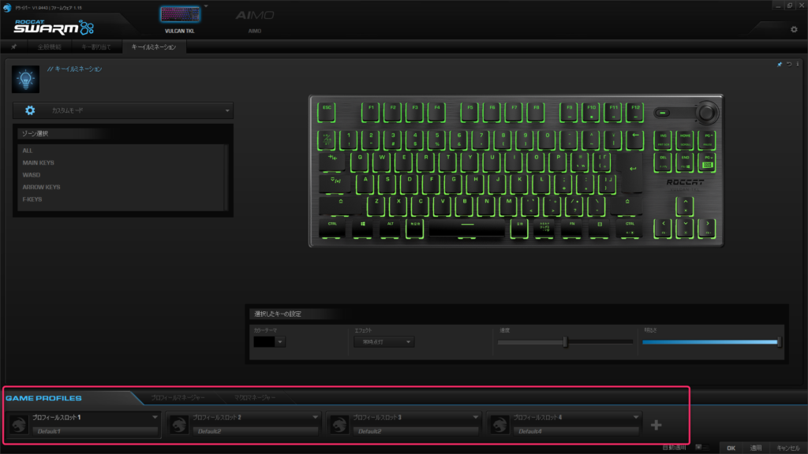Select the Q key on the keyboard
This screenshot has width=808, height=454.
360,162
